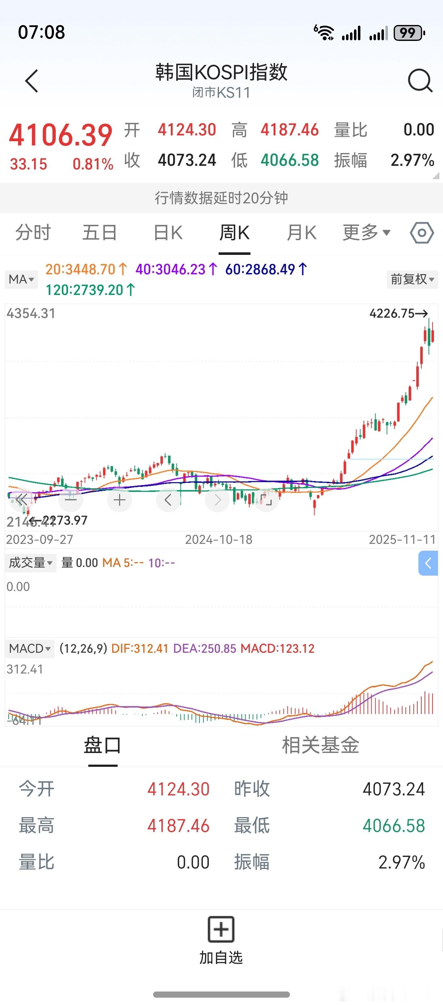Tap the plus box add-to-watchlist icon
This screenshot has height=1005, width=443.
click(221, 929)
